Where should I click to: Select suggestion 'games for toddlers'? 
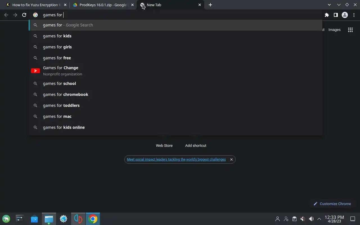175,105
